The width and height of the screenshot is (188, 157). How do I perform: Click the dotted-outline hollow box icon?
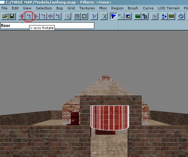coord(84,16)
